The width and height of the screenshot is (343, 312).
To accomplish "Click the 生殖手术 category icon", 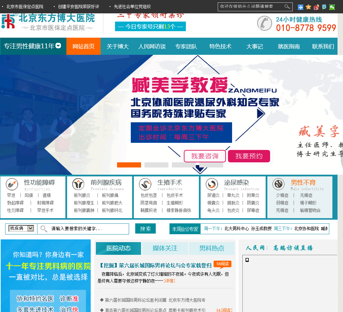I will coord(145,184).
